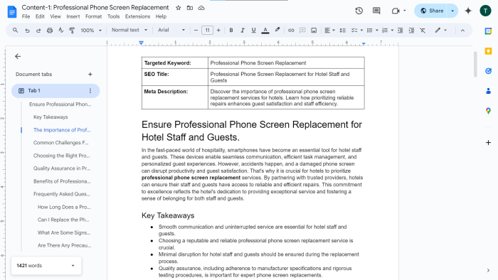The height and width of the screenshot is (280, 498).
Task: Select the paint format roller tool
Action: (x=72, y=31)
